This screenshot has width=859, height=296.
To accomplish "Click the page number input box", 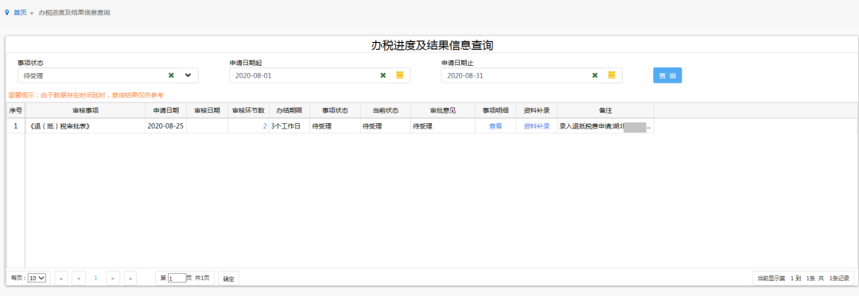I will tap(177, 278).
